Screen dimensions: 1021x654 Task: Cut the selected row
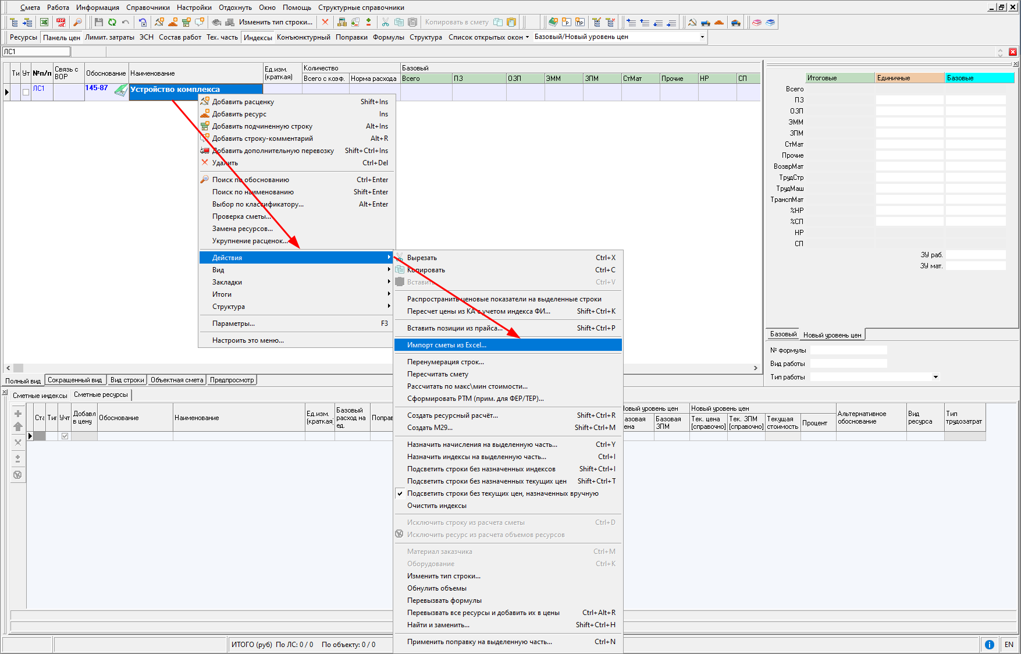(385, 22)
